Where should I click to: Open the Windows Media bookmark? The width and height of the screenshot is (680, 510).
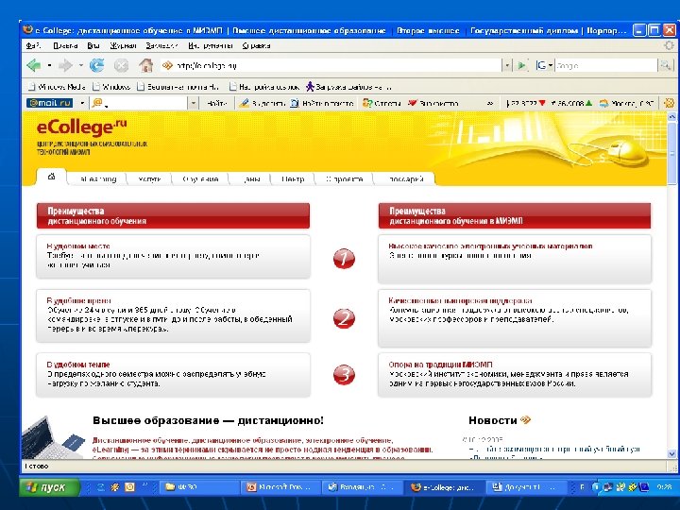57,86
